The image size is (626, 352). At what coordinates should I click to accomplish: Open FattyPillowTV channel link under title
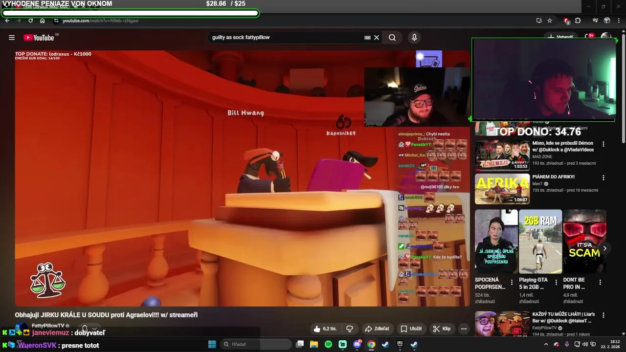point(48,326)
